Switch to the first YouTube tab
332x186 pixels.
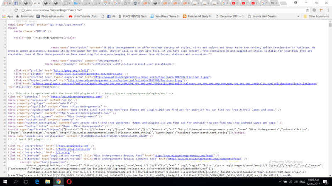point(234,3)
